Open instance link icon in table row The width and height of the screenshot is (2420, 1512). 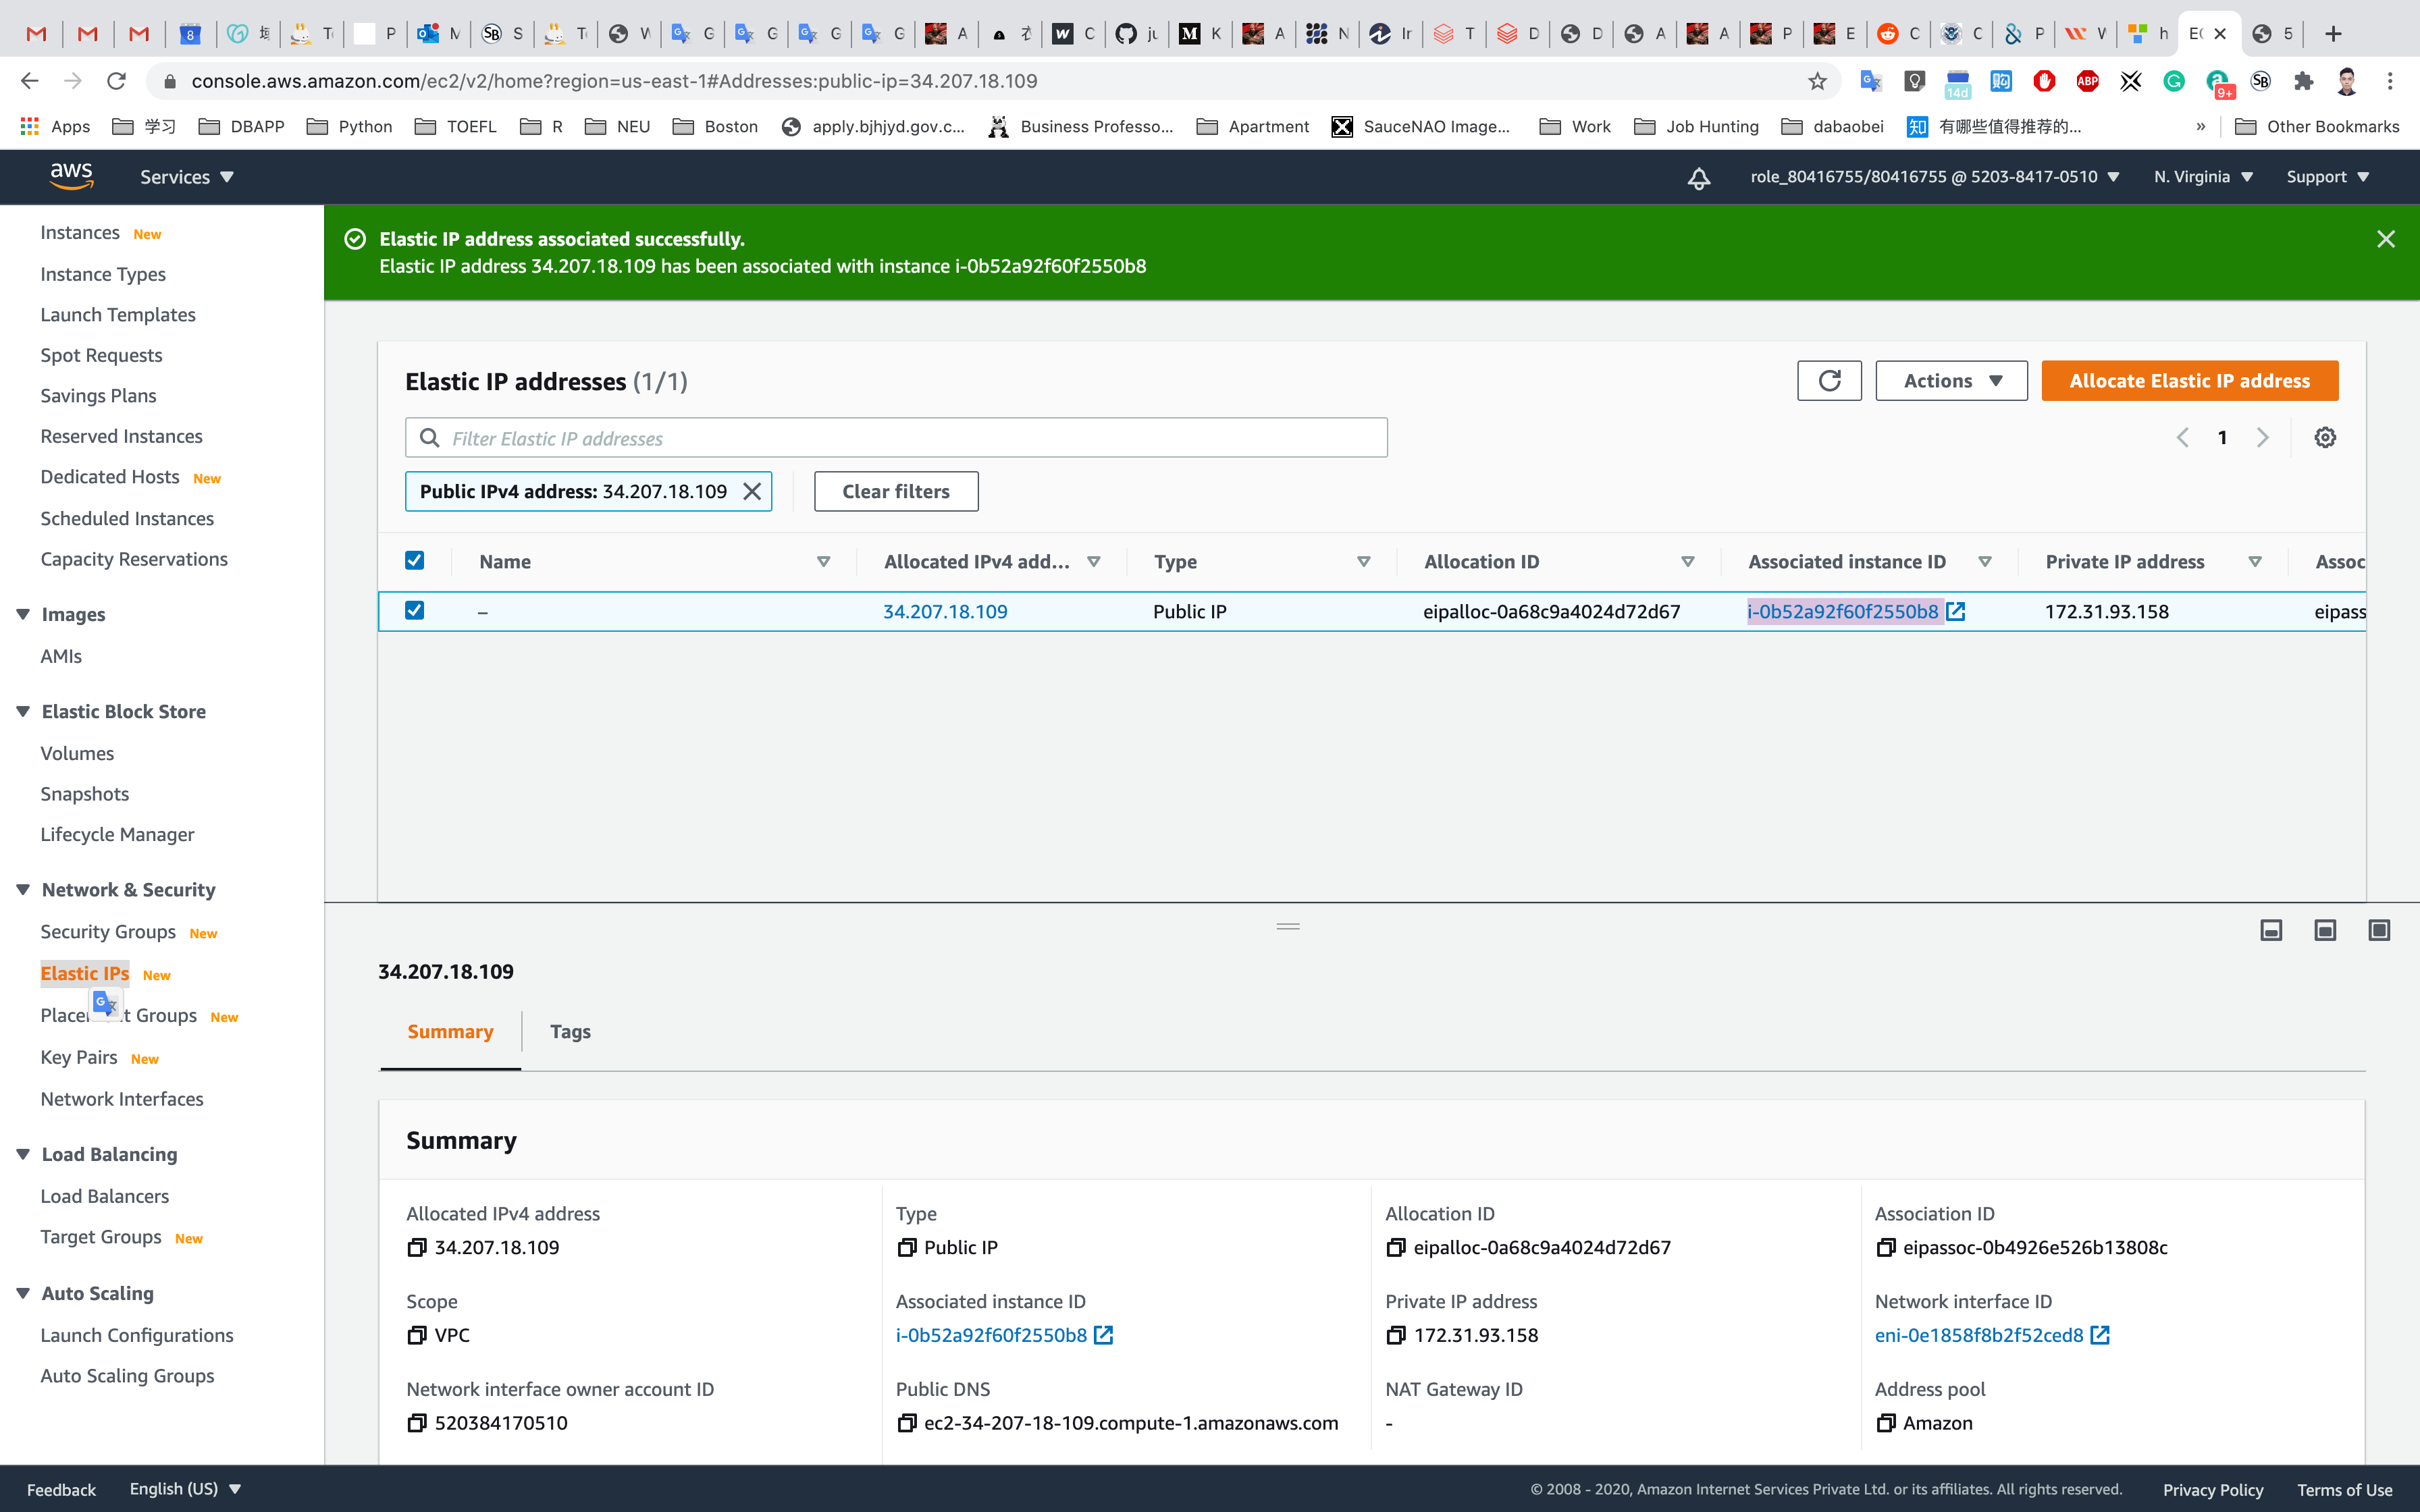(x=1956, y=612)
